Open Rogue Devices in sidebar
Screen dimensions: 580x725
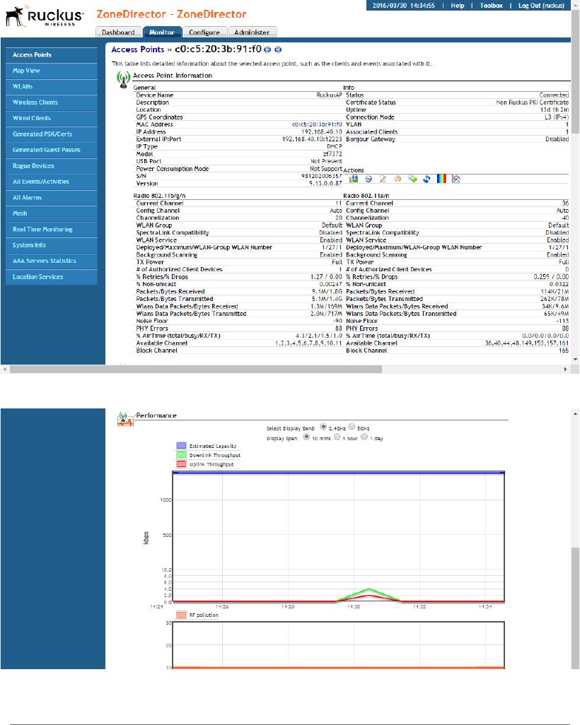[52, 165]
